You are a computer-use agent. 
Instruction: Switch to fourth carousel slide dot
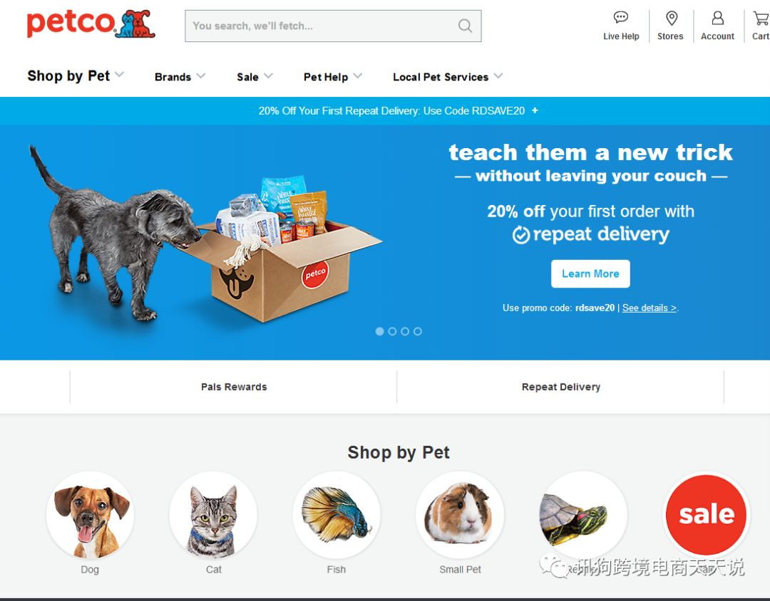(417, 331)
